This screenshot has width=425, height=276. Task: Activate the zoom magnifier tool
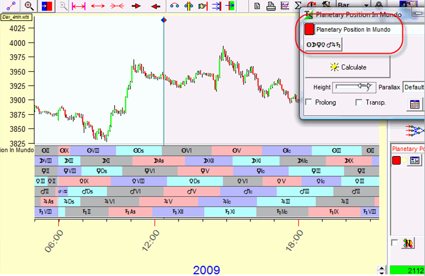(x=28, y=6)
